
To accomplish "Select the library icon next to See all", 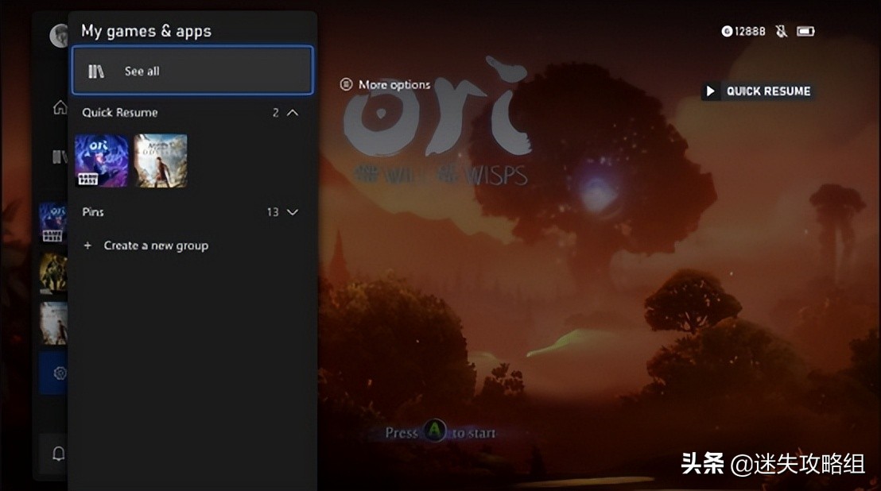I will click(95, 70).
